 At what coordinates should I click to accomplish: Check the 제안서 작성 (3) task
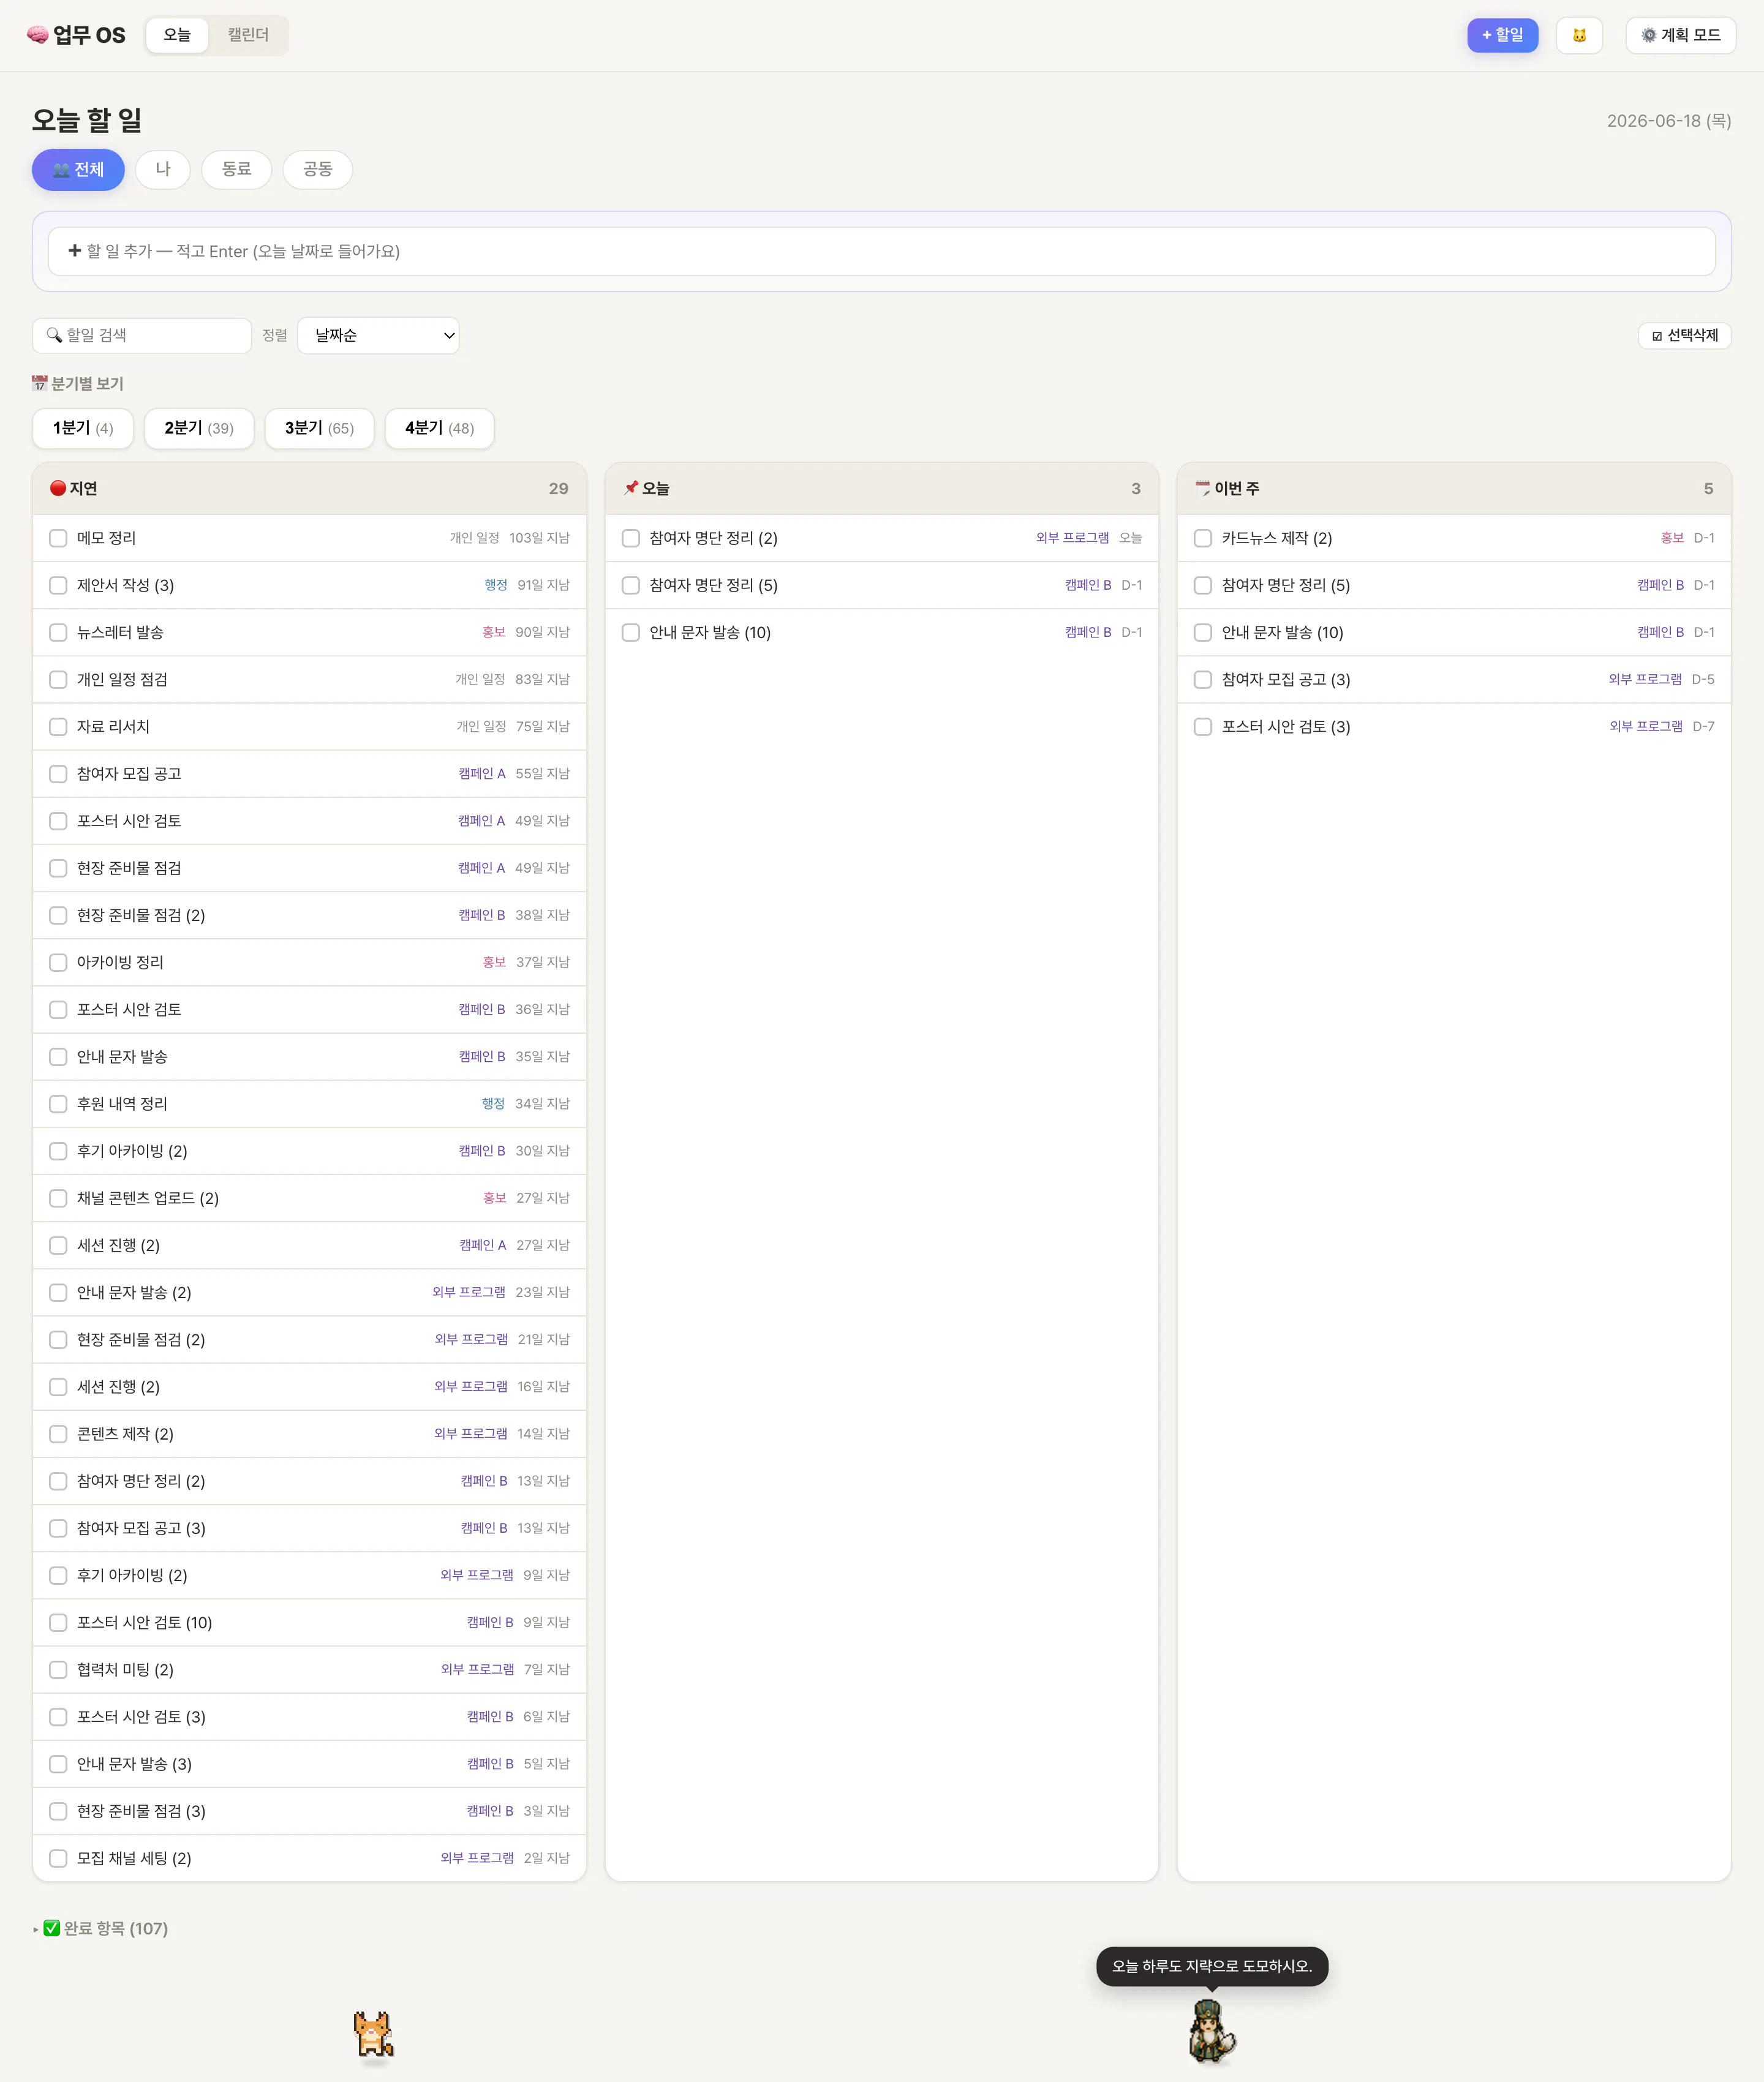click(58, 585)
